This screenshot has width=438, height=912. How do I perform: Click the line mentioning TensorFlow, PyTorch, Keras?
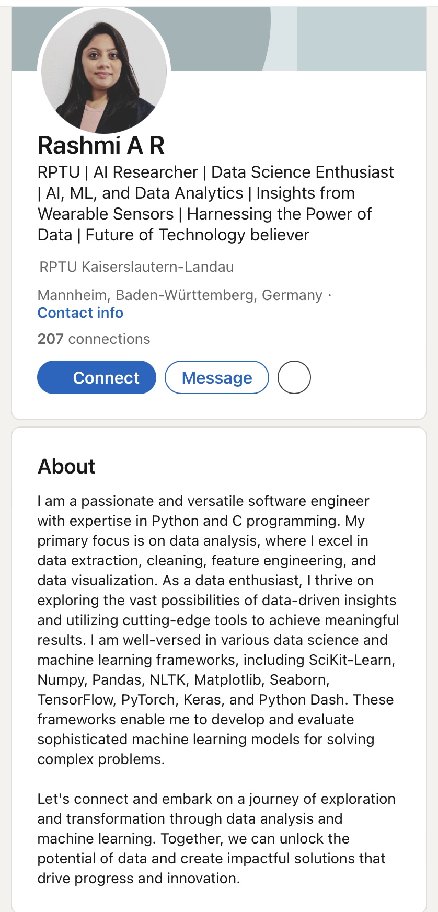[215, 699]
